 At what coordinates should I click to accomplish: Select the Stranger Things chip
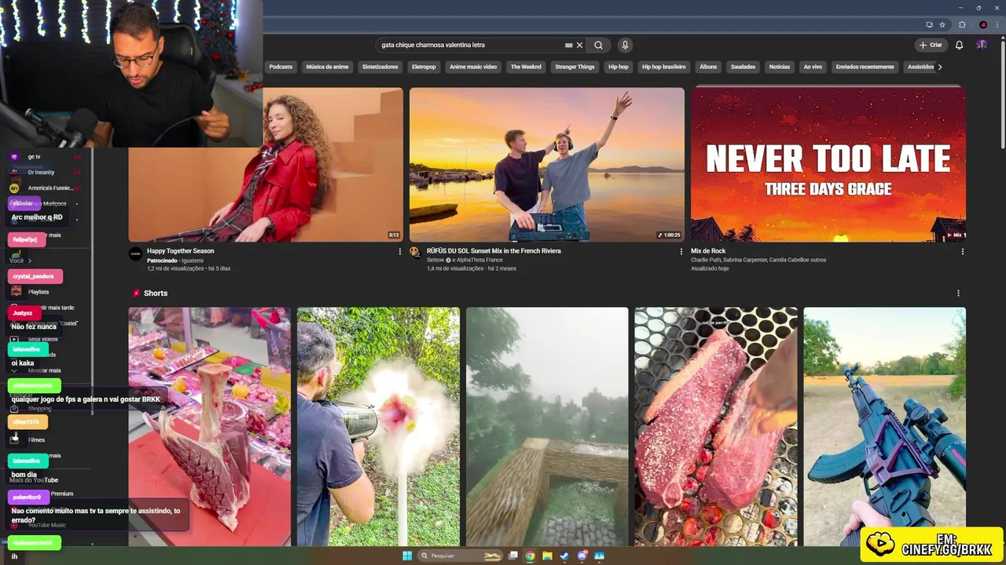pyautogui.click(x=575, y=67)
